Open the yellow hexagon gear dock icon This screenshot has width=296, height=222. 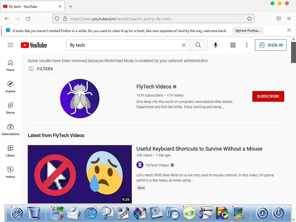189,213
